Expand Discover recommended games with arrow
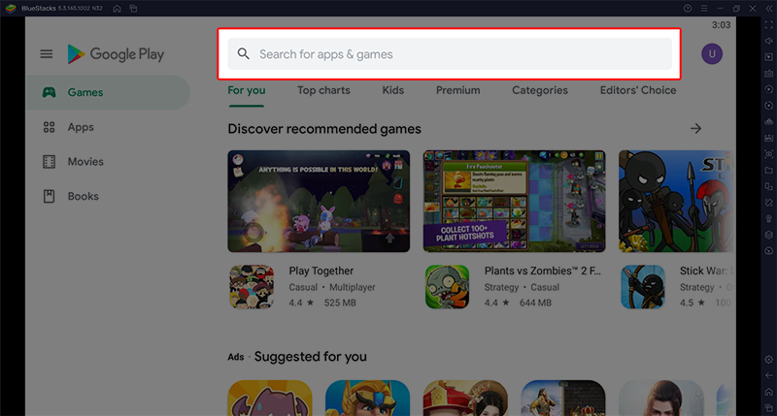The image size is (777, 416). click(x=695, y=129)
